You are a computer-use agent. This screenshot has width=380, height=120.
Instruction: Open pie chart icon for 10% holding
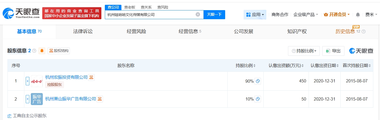coord(258,99)
